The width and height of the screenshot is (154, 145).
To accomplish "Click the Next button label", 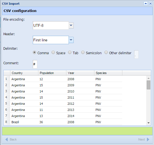I will click(x=141, y=139).
